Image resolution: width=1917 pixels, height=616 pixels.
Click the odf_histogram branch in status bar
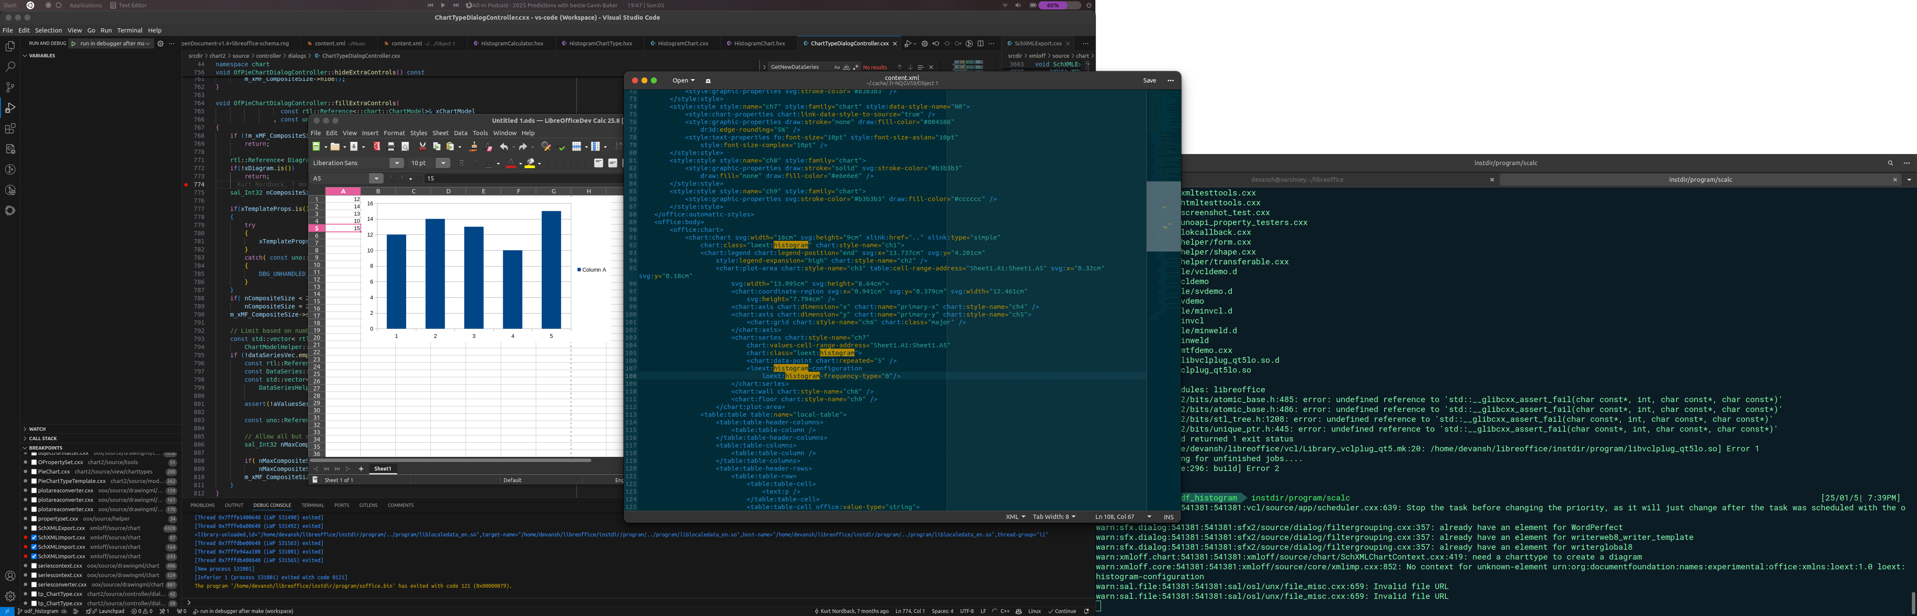[37, 612]
